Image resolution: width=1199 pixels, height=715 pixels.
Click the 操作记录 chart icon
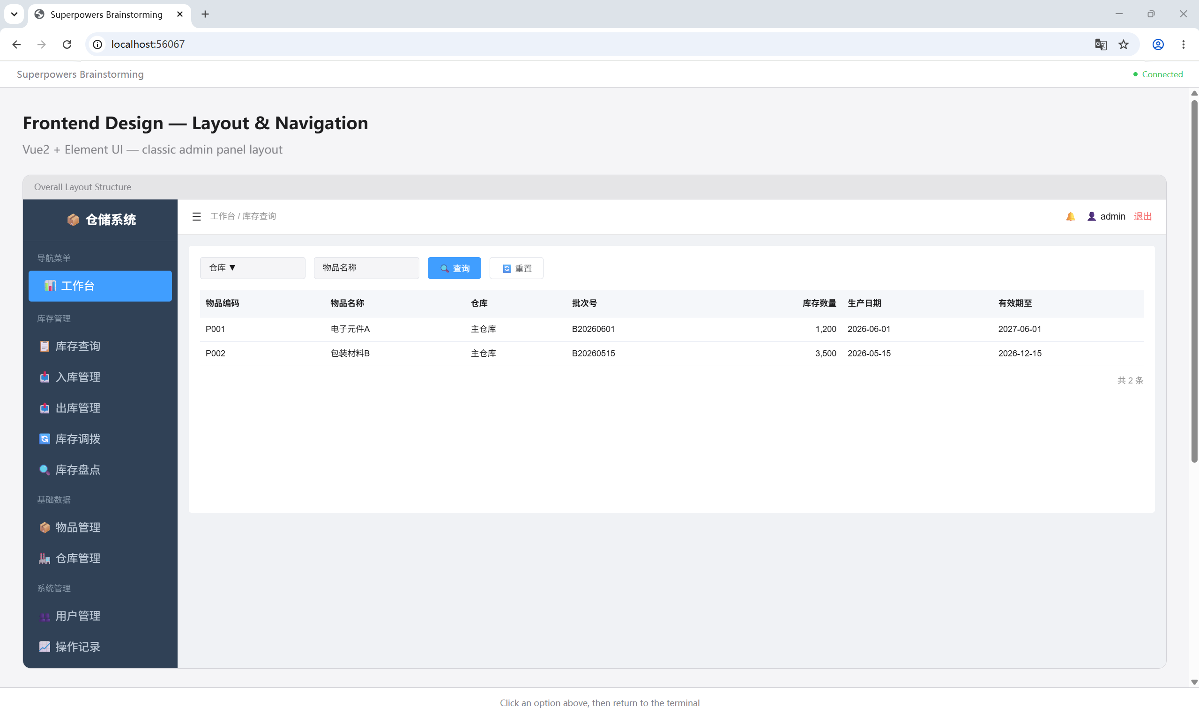pos(45,647)
